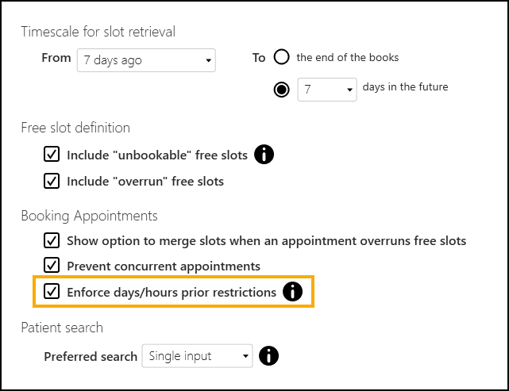Uncheck Include "unbookable" free slots checkbox
Viewport: 509px width, 391px height.
click(x=52, y=155)
